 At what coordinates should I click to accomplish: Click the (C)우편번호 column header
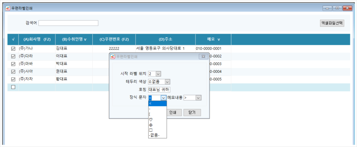point(114,40)
